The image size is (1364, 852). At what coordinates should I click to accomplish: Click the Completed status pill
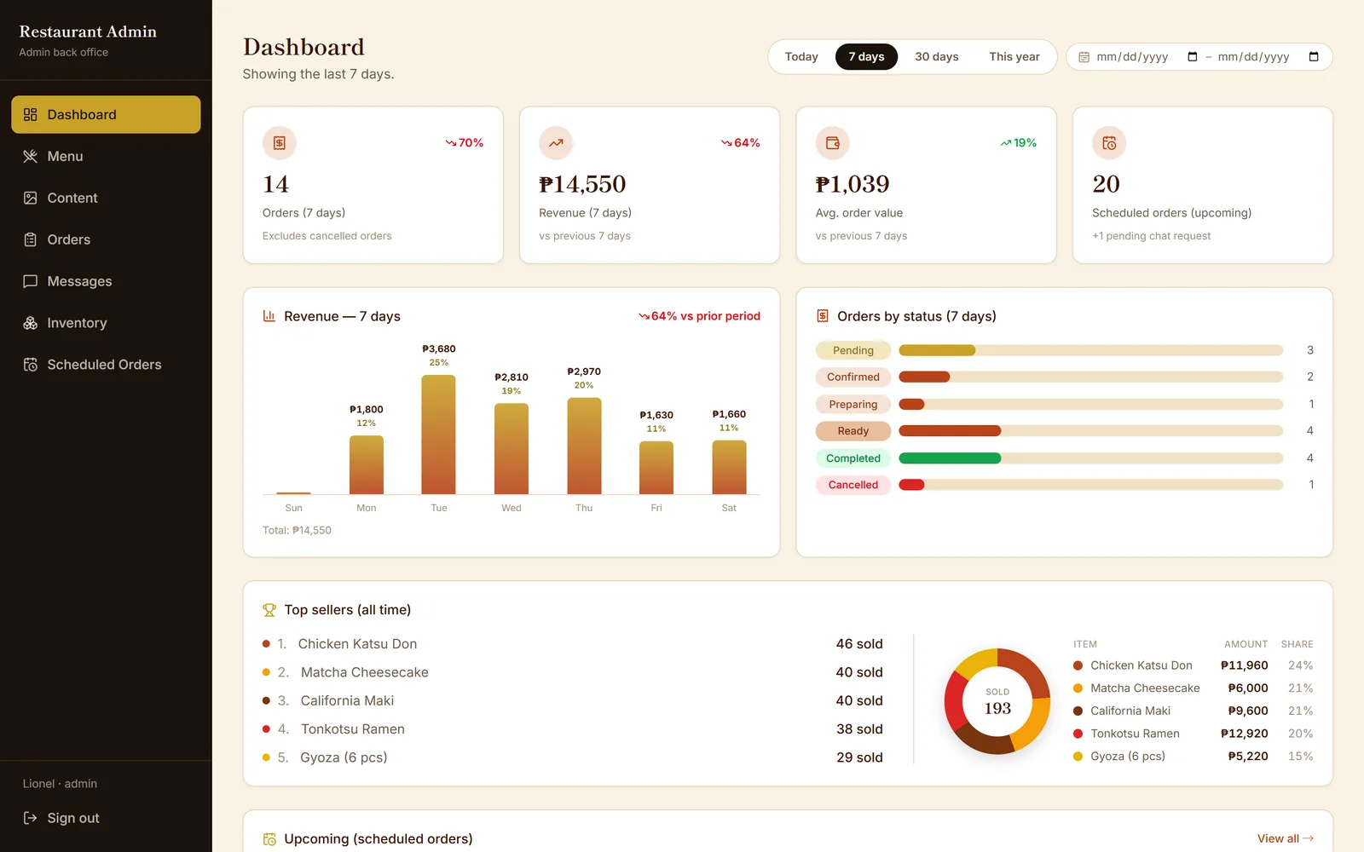pos(853,458)
